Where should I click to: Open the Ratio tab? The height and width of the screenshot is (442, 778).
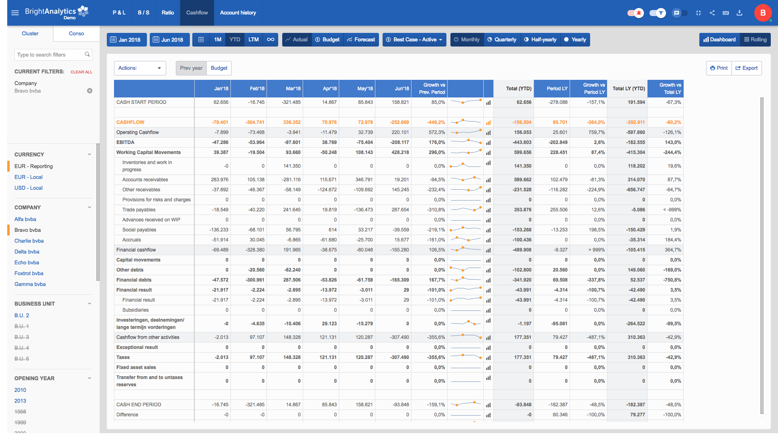click(x=168, y=12)
